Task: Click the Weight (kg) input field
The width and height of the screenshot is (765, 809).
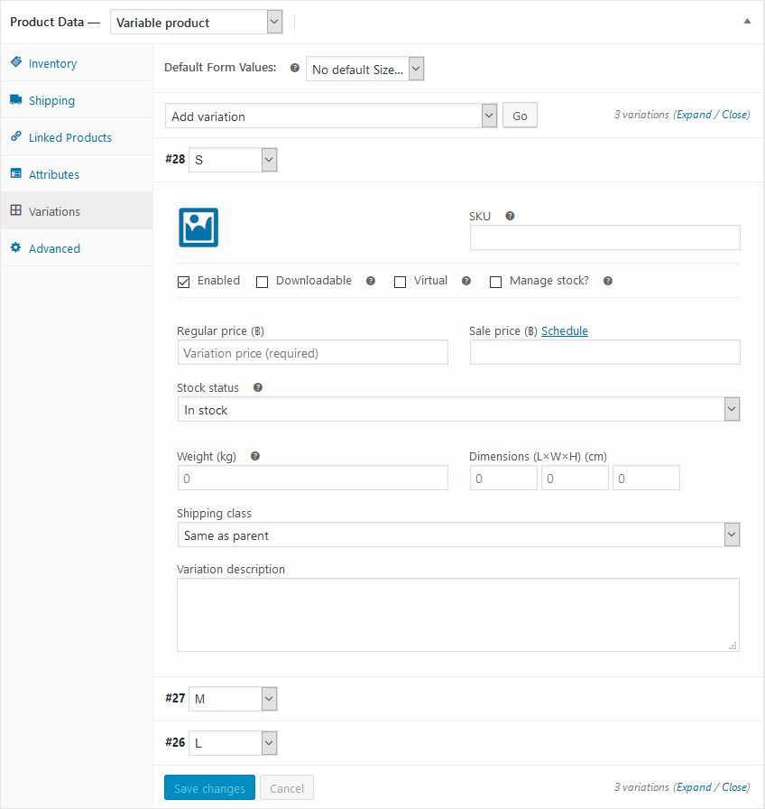Action: (313, 479)
